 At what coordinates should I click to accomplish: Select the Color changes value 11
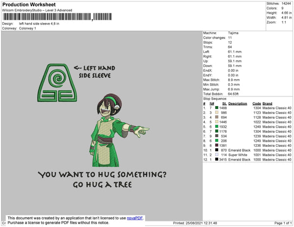tap(230, 38)
